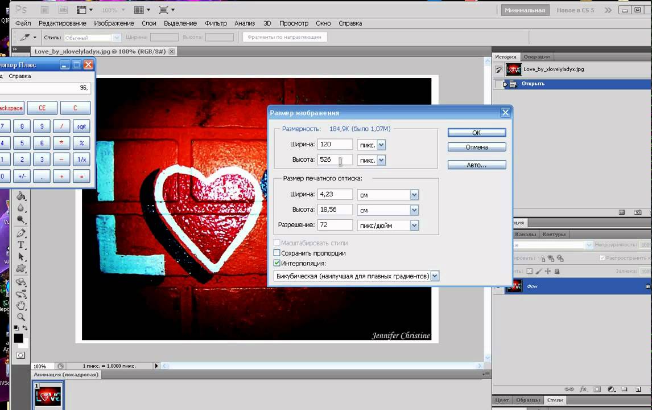Image resolution: width=652 pixels, height=410 pixels.
Task: Toggle the Масштабировать стили checkbox
Action: click(x=277, y=243)
